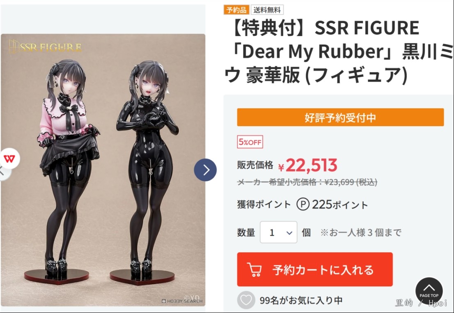Click the 99名がお気に入り中 text
454x313 pixels.
coord(301,300)
